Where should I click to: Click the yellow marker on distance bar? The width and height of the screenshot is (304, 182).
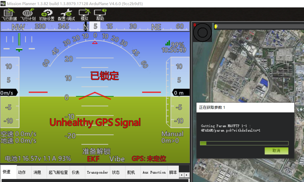pyautogui.click(x=216, y=26)
